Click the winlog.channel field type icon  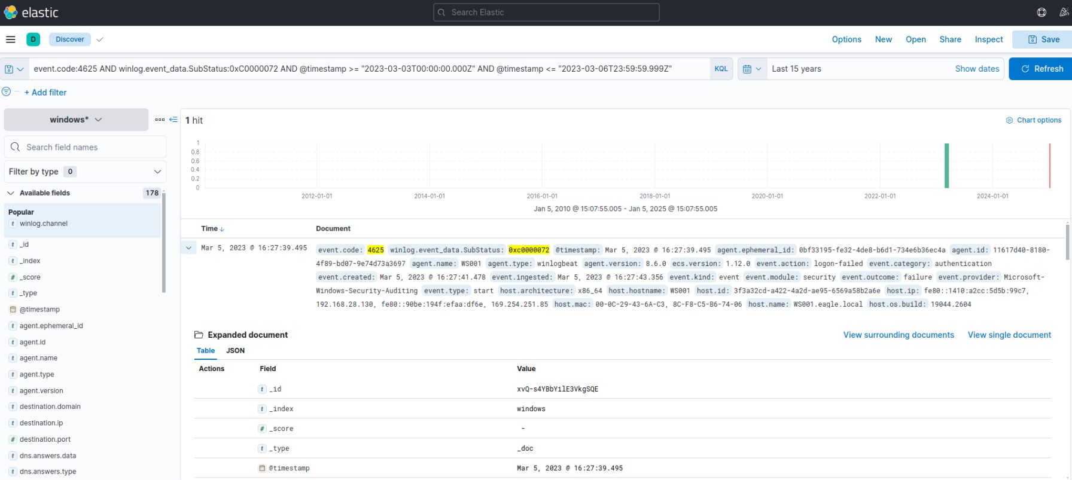coord(13,224)
